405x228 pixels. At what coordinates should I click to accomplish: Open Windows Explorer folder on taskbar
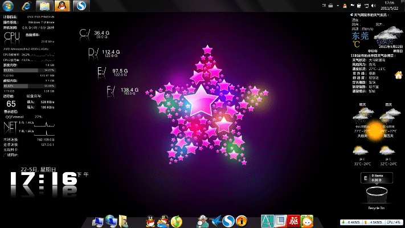click(x=44, y=6)
